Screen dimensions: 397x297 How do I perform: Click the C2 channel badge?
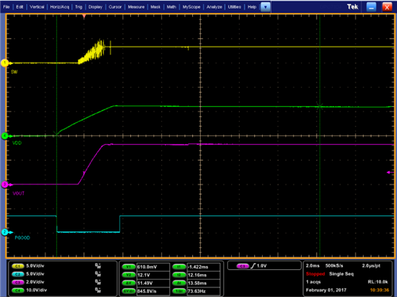[17, 274]
